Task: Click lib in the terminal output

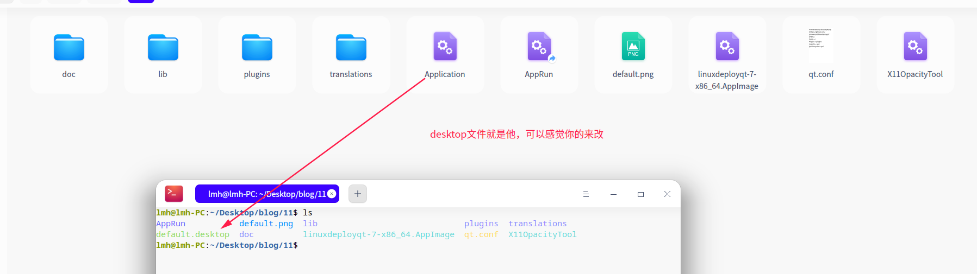Action: point(310,224)
